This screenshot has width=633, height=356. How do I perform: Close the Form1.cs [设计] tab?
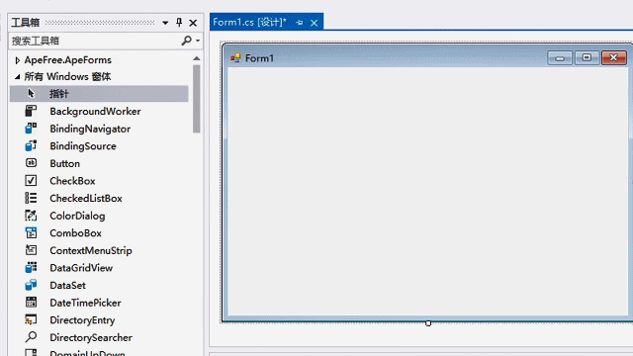tap(315, 23)
